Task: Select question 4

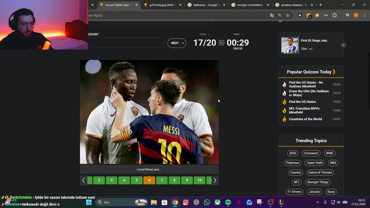Action: pos(124,180)
